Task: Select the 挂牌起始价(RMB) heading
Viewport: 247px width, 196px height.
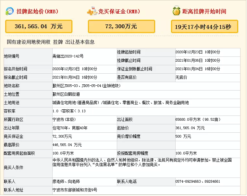Action: coord(38,11)
